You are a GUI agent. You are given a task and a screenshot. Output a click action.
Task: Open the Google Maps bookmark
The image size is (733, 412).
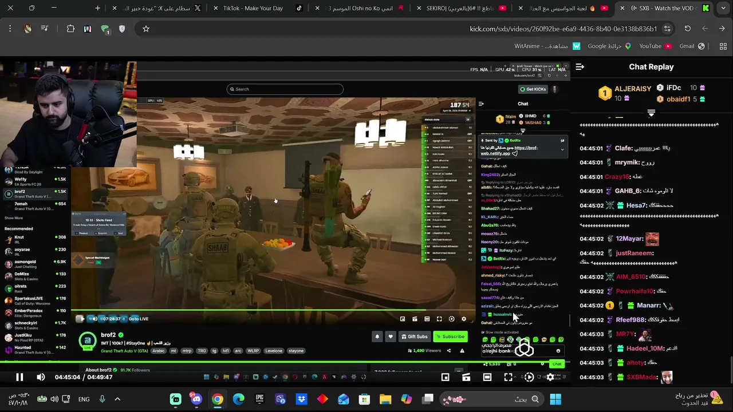[x=609, y=46]
